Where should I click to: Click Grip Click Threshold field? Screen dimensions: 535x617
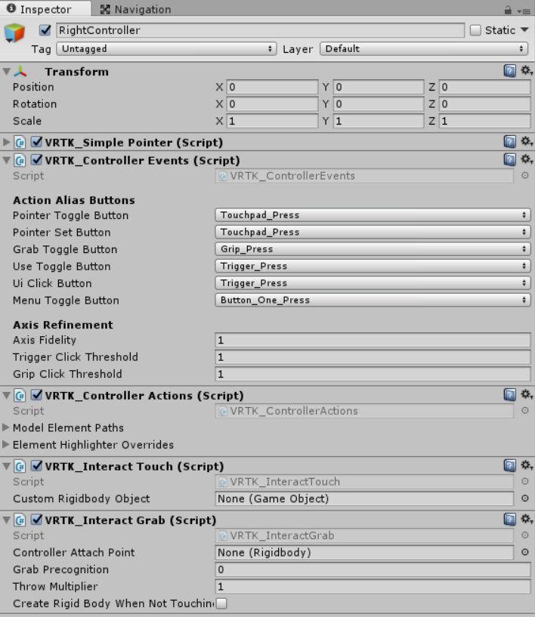tap(373, 374)
